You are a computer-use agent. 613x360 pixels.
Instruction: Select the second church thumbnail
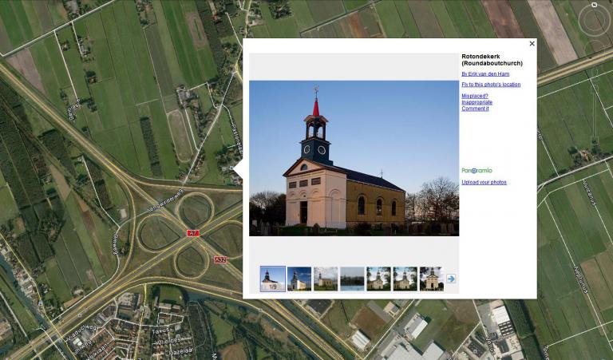pos(299,279)
